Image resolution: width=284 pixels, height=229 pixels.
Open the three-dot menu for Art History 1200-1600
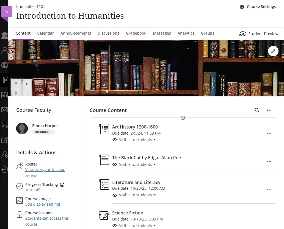click(x=269, y=134)
